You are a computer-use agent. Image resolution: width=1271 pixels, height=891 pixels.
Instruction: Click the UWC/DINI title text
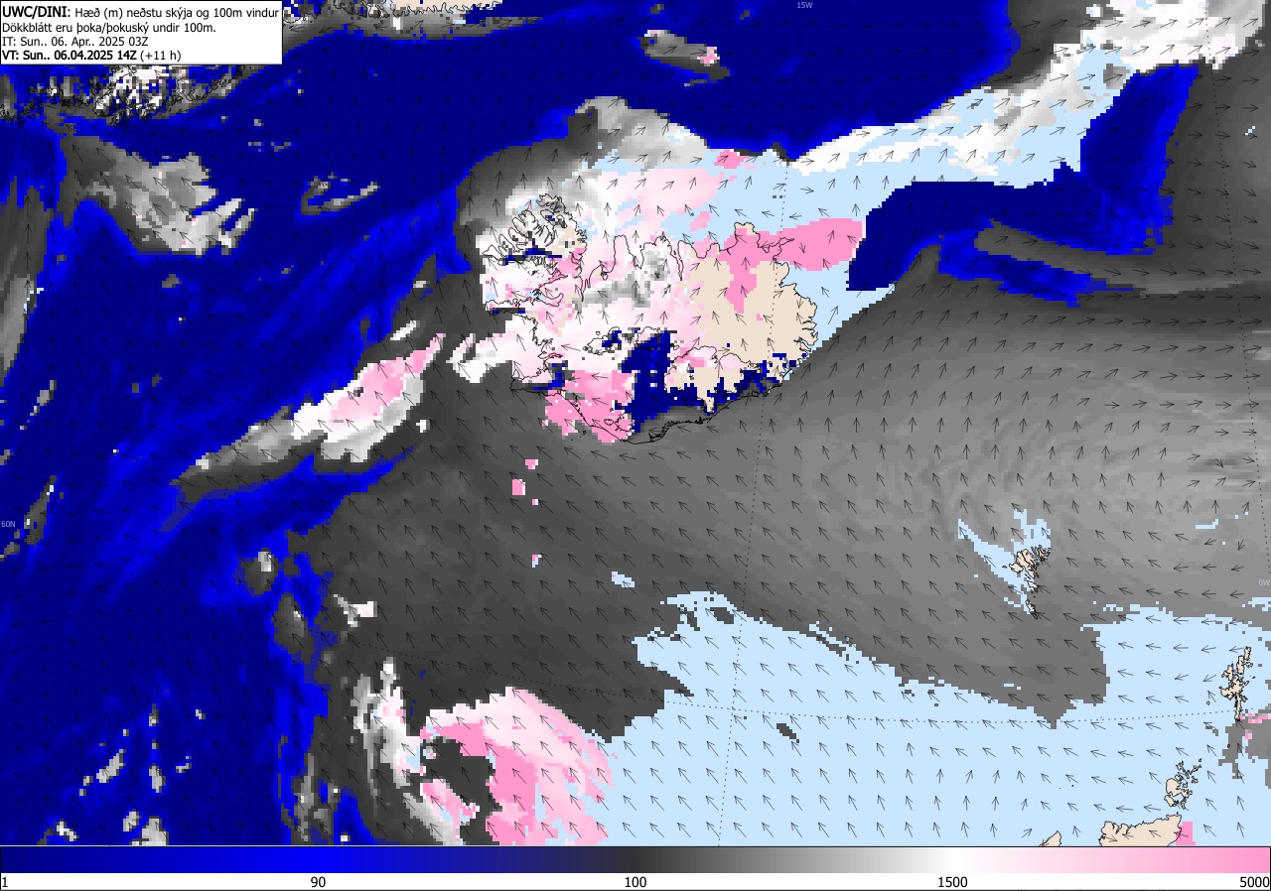pos(37,11)
